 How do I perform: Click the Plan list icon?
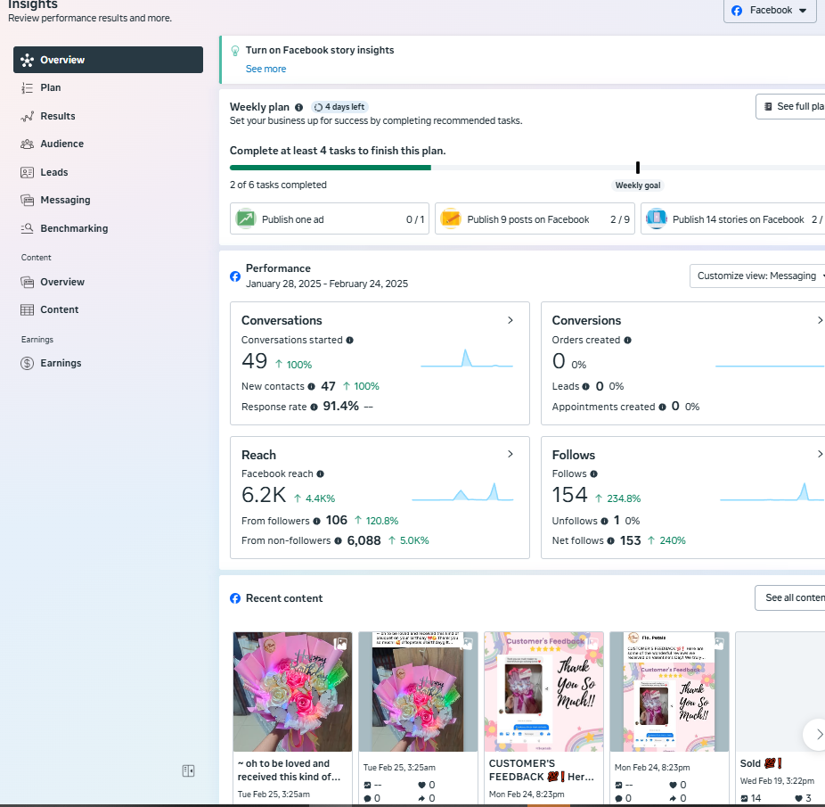[27, 88]
